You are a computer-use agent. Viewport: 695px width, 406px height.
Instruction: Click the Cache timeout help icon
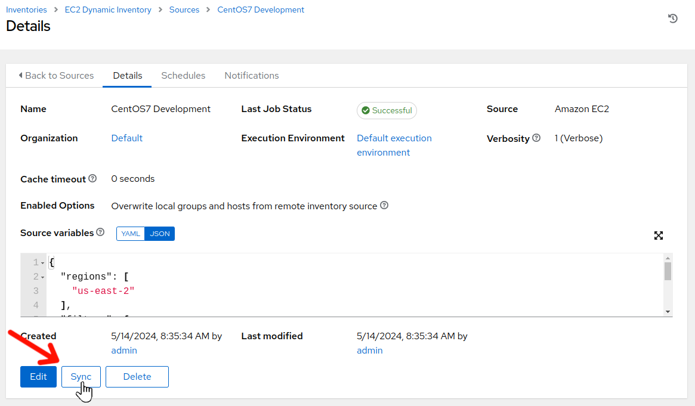[92, 178]
